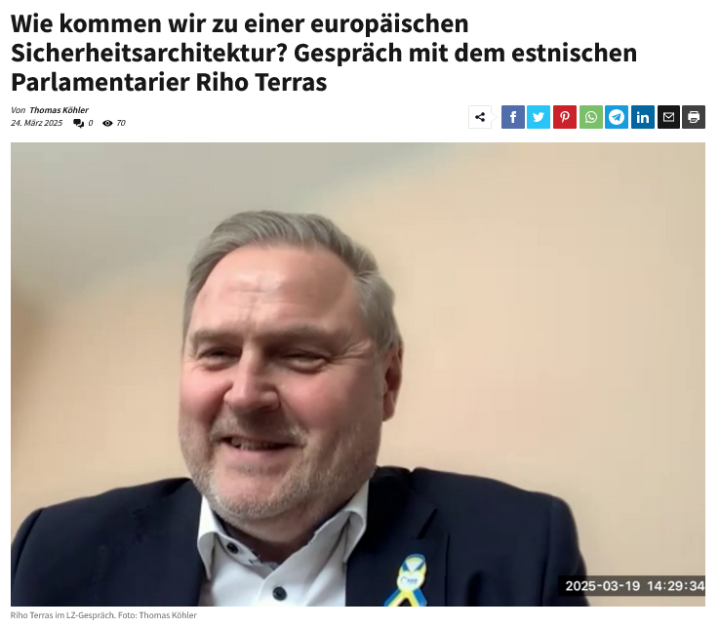Click the view count number 70
Image resolution: width=720 pixels, height=628 pixels.
click(121, 123)
